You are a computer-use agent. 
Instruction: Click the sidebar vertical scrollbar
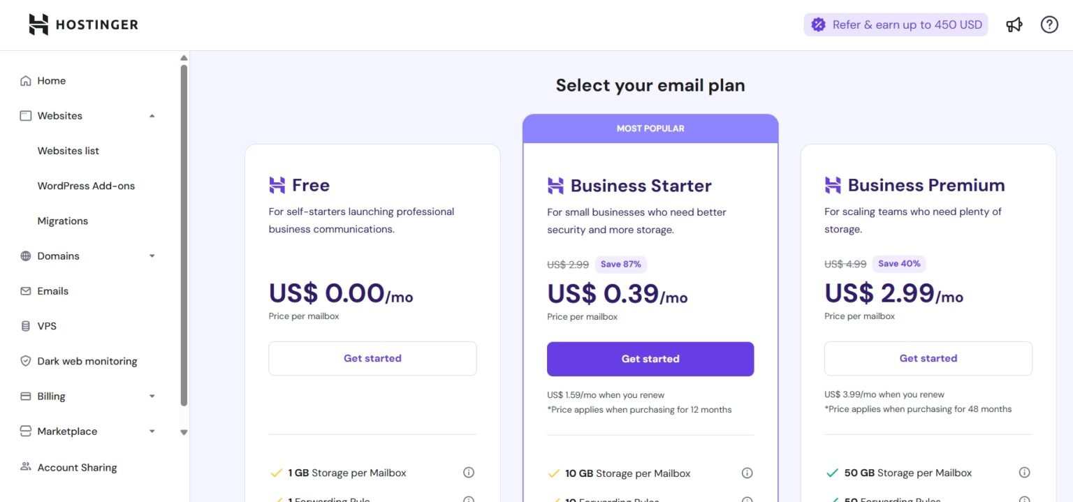tap(184, 235)
